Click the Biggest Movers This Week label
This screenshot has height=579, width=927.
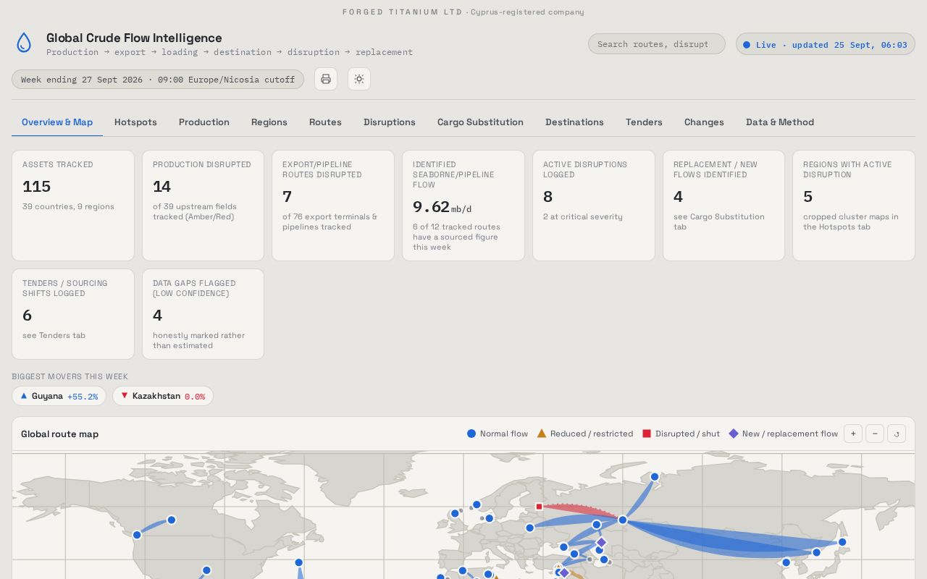pyautogui.click(x=70, y=376)
